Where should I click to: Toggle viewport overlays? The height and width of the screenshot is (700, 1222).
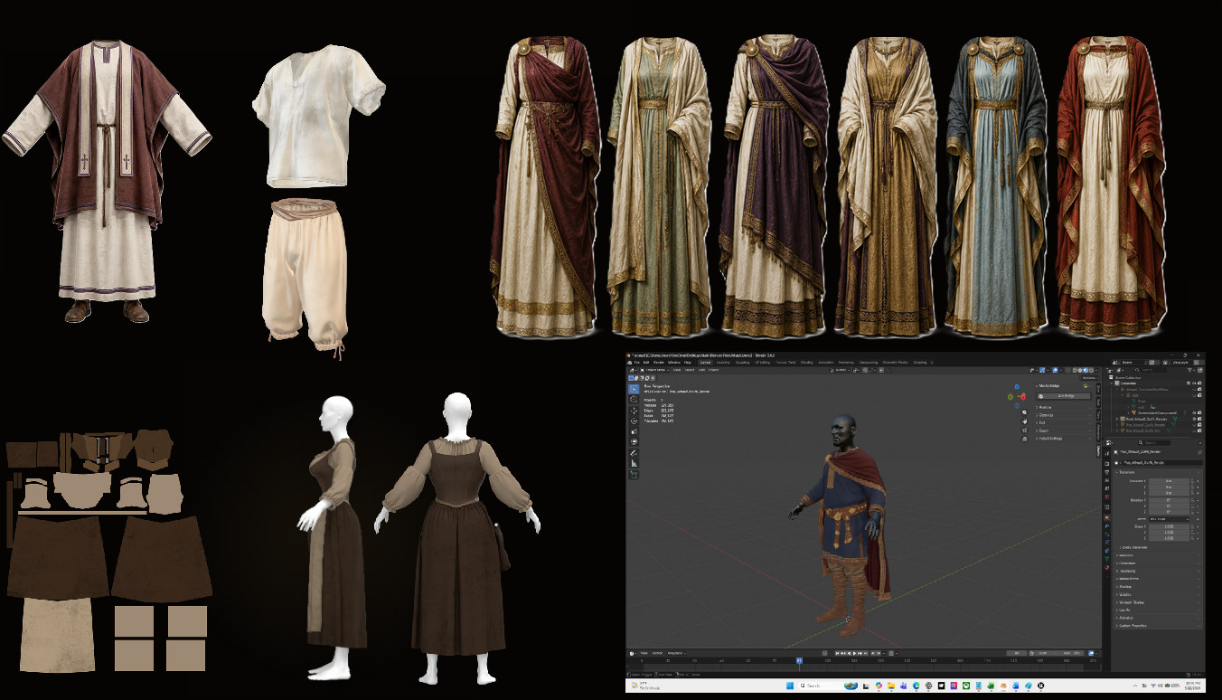click(x=1055, y=370)
